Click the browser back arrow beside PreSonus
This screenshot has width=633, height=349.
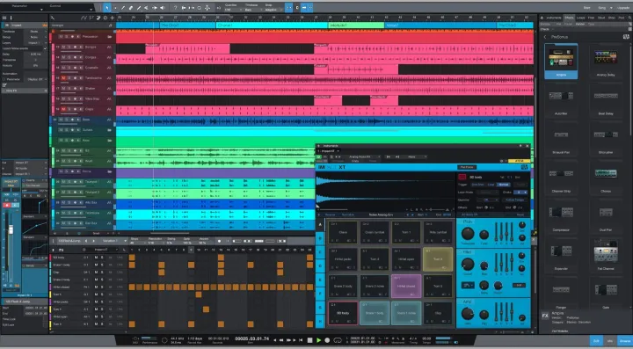click(x=545, y=37)
